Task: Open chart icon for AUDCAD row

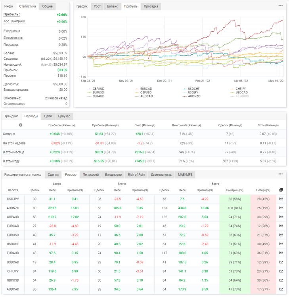Action: click(281, 289)
